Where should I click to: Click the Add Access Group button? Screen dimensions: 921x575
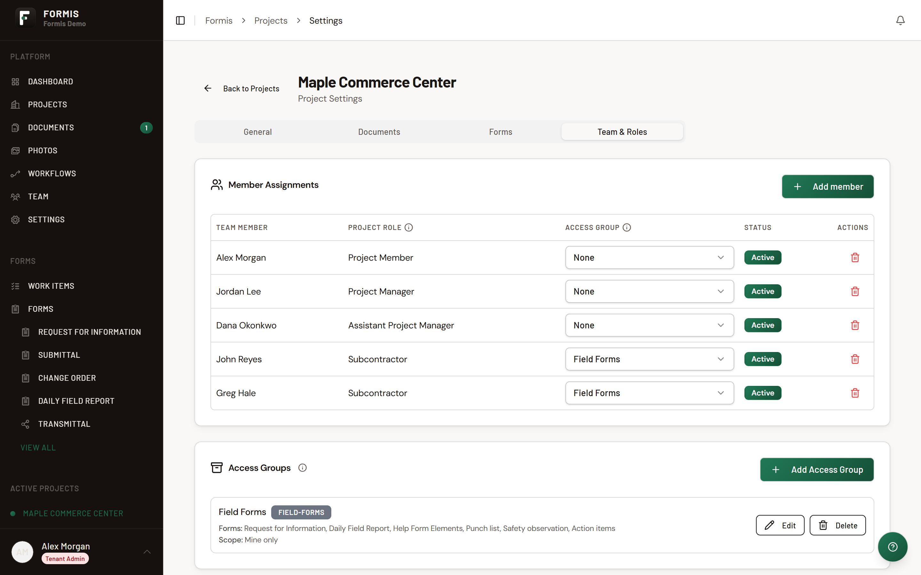817,470
